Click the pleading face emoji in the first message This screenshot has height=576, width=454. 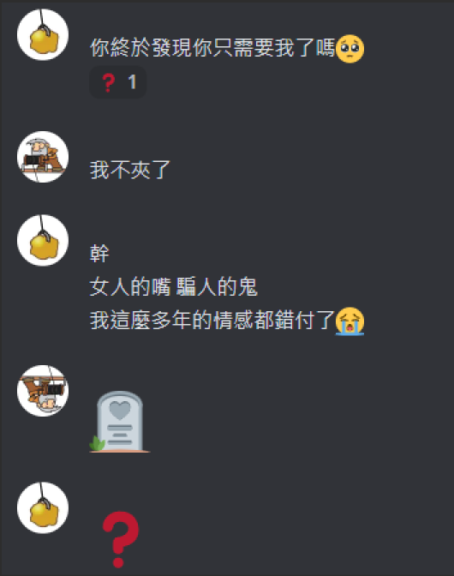click(x=349, y=49)
